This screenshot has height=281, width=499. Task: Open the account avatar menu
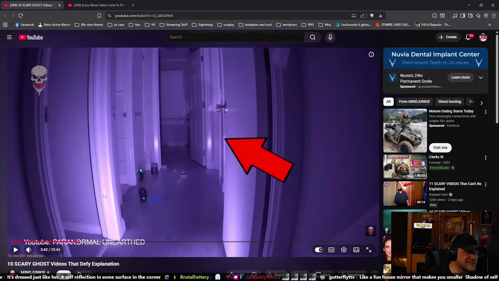[x=483, y=37]
